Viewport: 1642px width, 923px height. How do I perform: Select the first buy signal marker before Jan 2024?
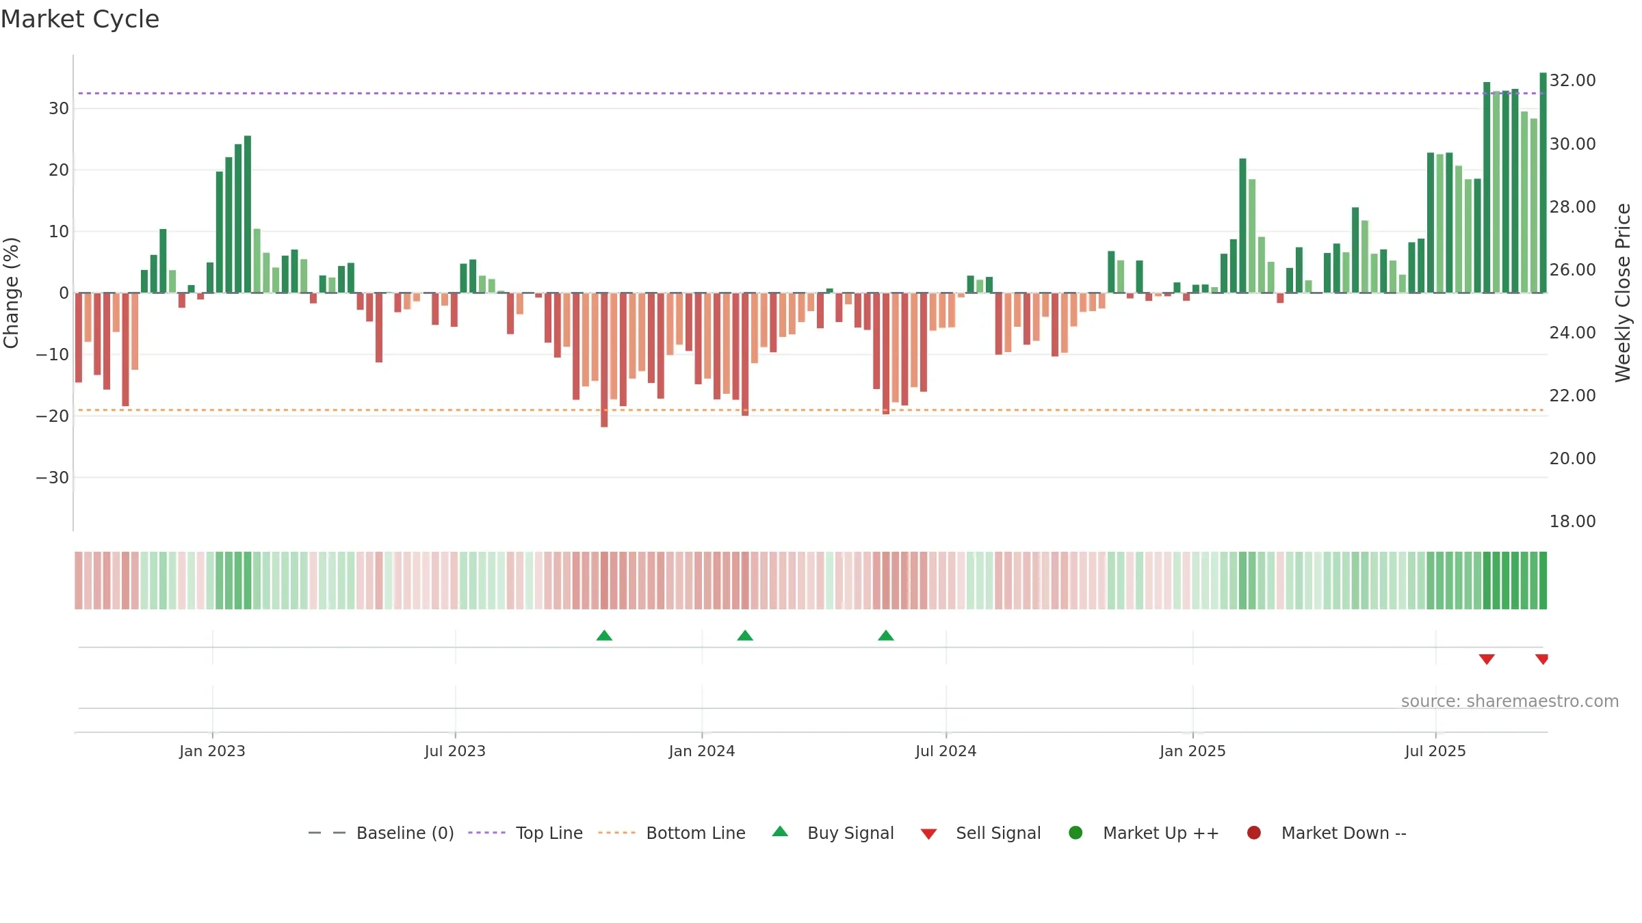[x=604, y=636]
